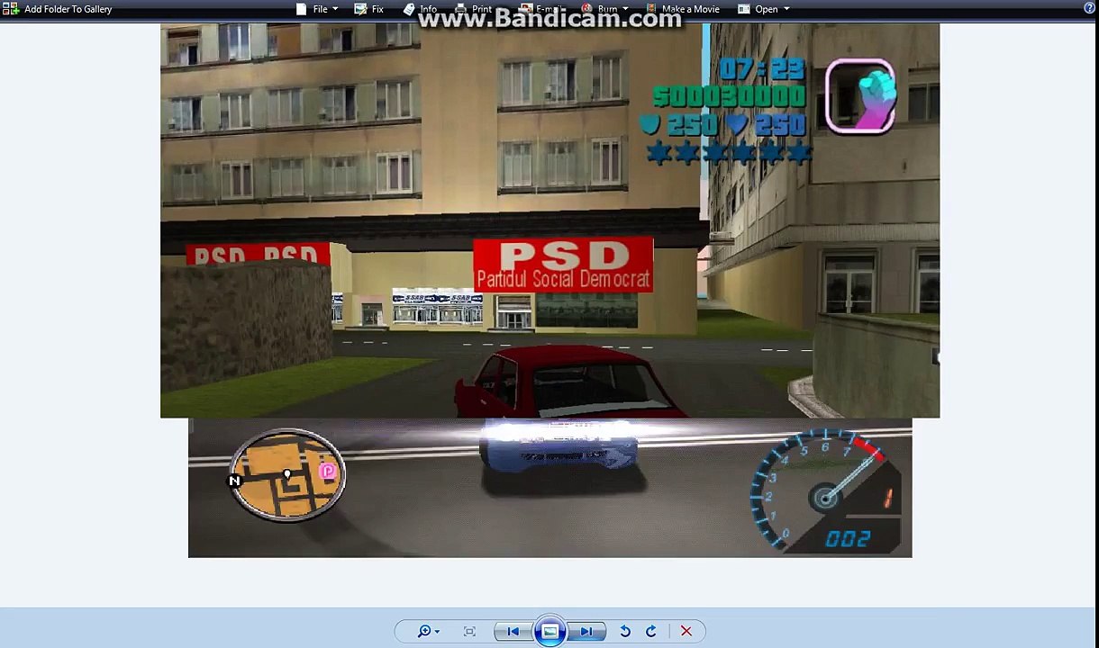1099x648 pixels.
Task: Click the fit-to-window icon
Action: click(469, 632)
